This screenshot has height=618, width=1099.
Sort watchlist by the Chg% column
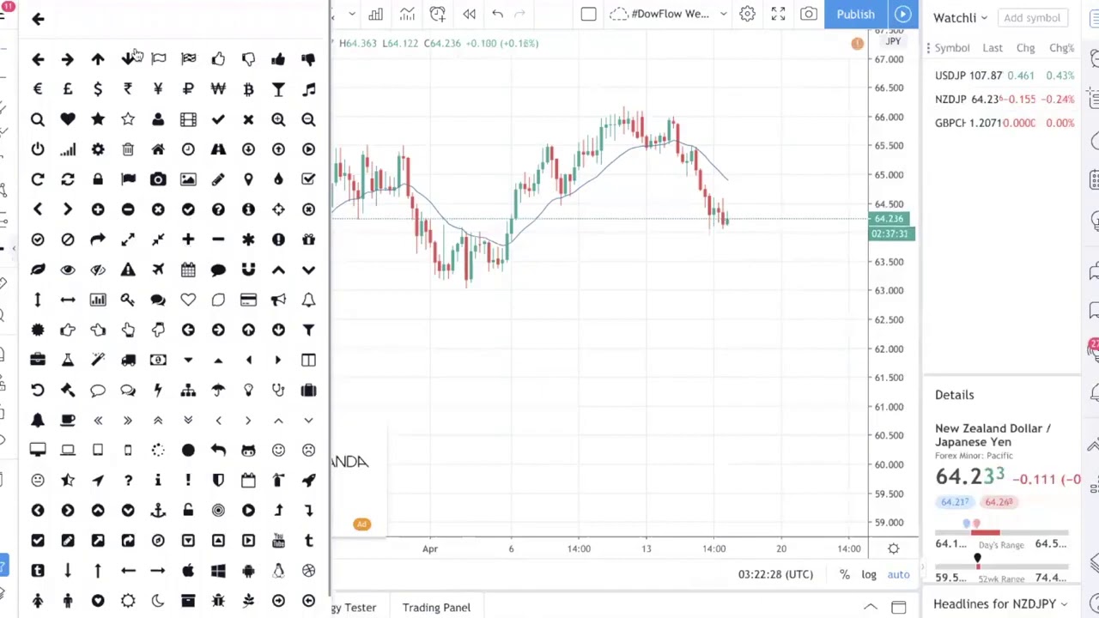click(1061, 48)
